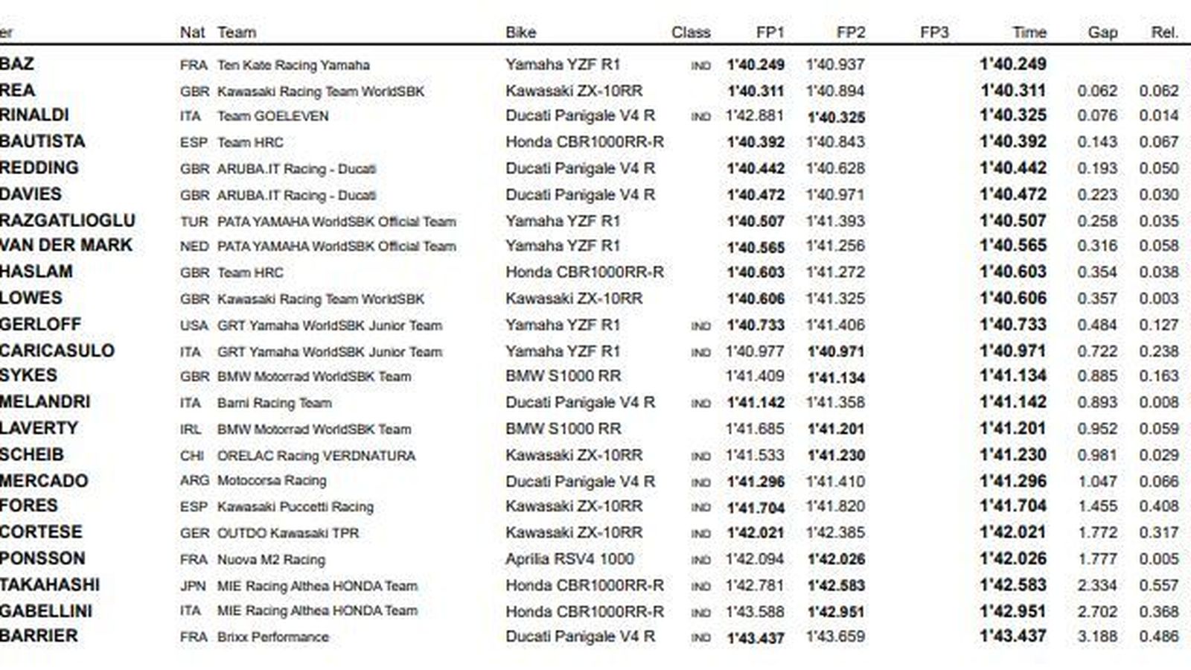Click Motocorsa Racing team name
The image size is (1191, 670).
pyautogui.click(x=272, y=481)
